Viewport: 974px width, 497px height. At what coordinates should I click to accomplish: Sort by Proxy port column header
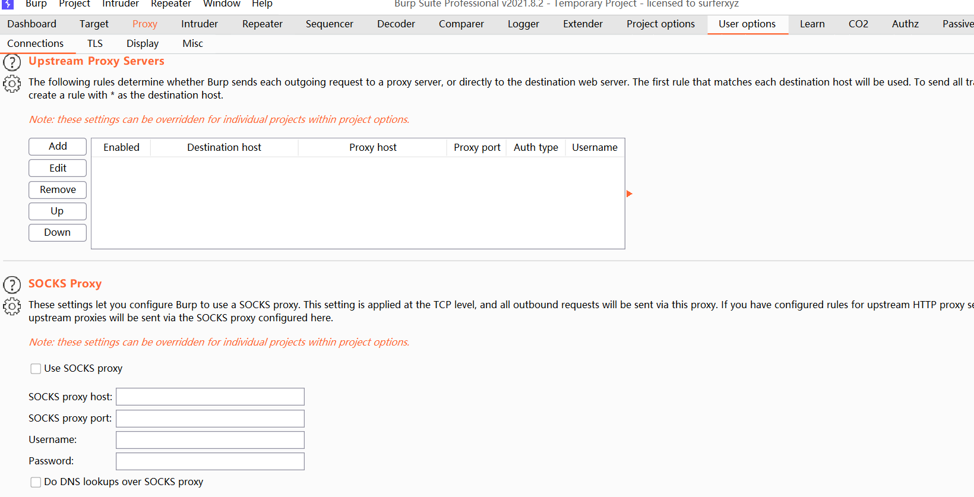tap(477, 147)
